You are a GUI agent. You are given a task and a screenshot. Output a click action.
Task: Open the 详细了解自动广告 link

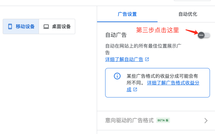[x=124, y=59]
